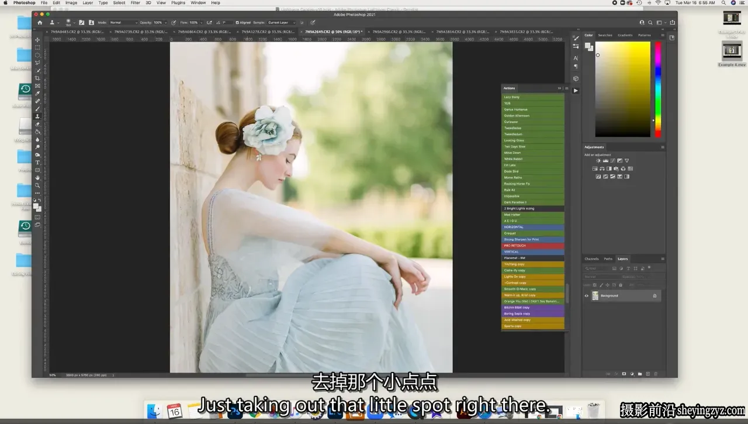Run the PRO RETOUCH action
Viewport: 748px width, 424px height.
click(533, 246)
